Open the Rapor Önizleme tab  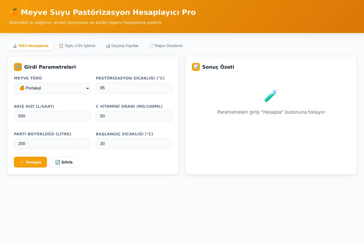(166, 46)
